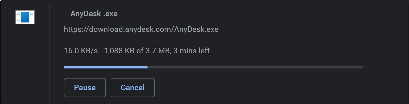The image size is (409, 104).
Task: Click the https:// prefix of the URL
Action: [x=76, y=29]
